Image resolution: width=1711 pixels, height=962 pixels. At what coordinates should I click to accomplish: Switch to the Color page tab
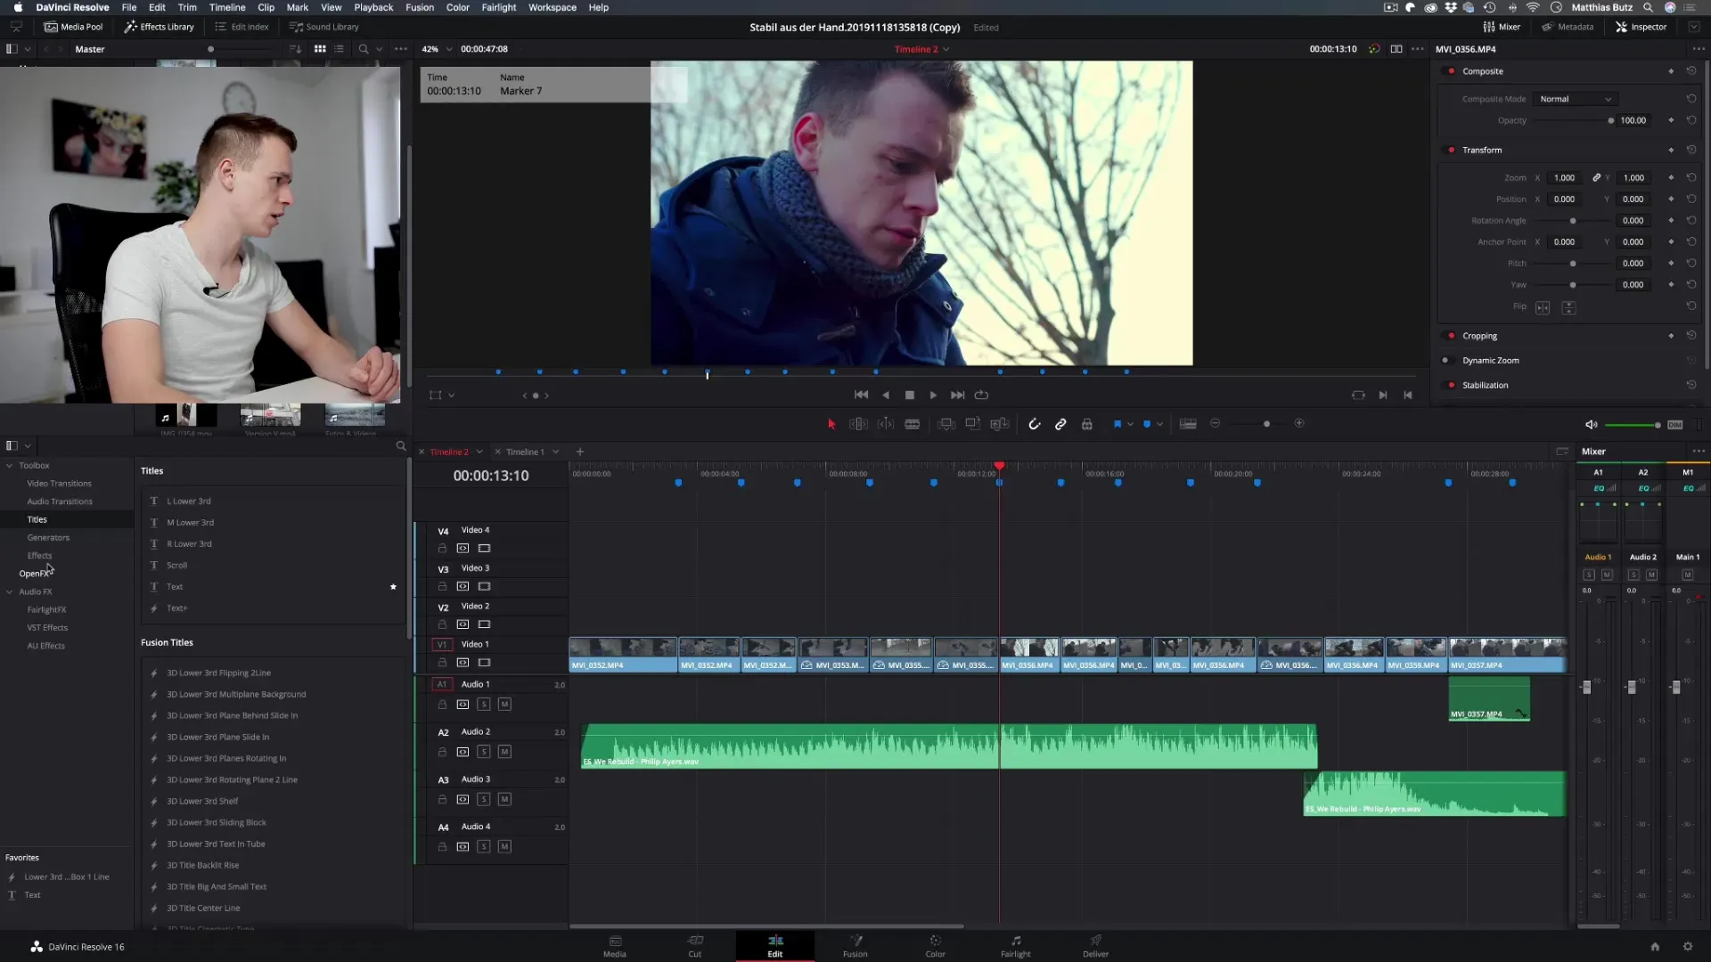tap(935, 945)
